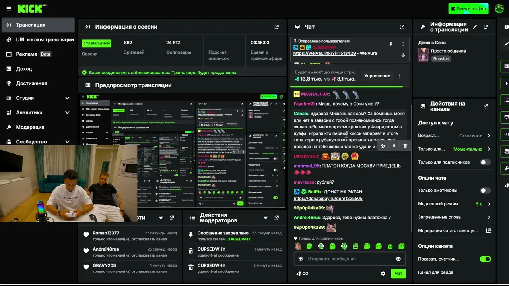Delete the Cenals message with the trash icon
Image resolution: width=509 pixels, height=286 pixels.
click(405, 146)
